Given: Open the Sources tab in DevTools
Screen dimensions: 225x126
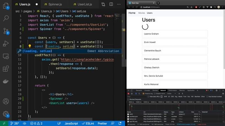Looking at the screenshot, I should [155, 90].
